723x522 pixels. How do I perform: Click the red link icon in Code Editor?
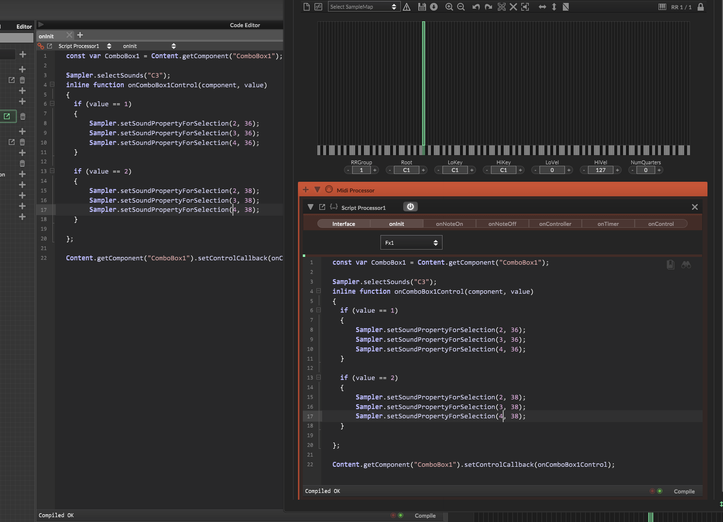click(x=41, y=46)
